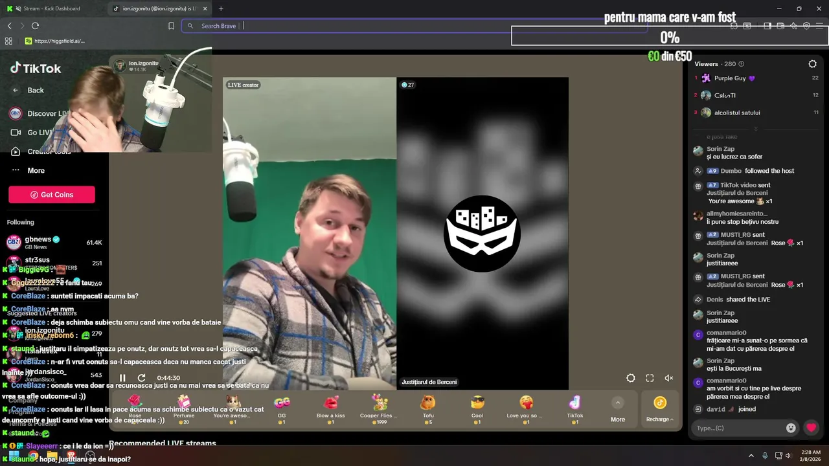Image resolution: width=829 pixels, height=466 pixels.
Task: Open Creator tools in sidebar
Action: [x=40, y=151]
